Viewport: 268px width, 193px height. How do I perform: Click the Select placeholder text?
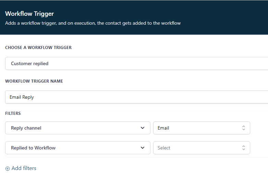coord(164,148)
